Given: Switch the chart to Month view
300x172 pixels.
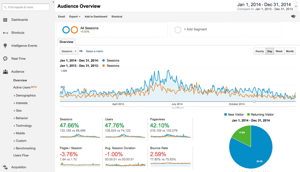Looking at the screenshot, I should click(x=289, y=51).
